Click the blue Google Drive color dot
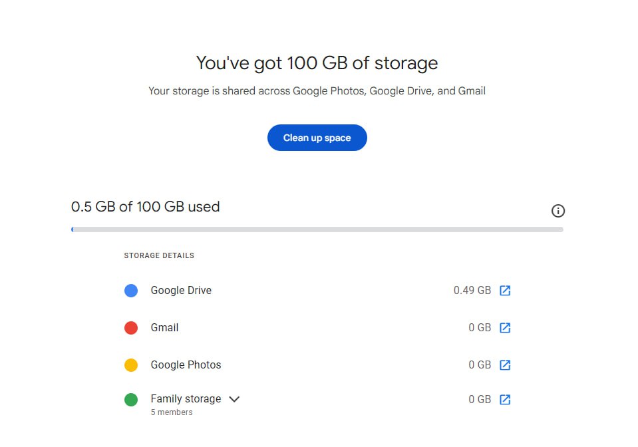The image size is (638, 447). pyautogui.click(x=131, y=291)
